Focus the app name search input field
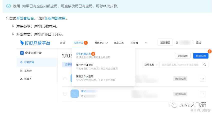Image resolution: width=213 pixels, height=114 pixels. click(180, 65)
